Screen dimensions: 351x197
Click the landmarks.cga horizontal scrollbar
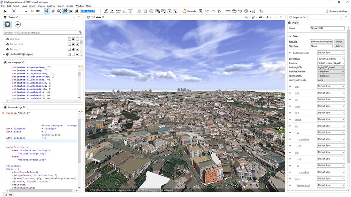[x=41, y=191]
